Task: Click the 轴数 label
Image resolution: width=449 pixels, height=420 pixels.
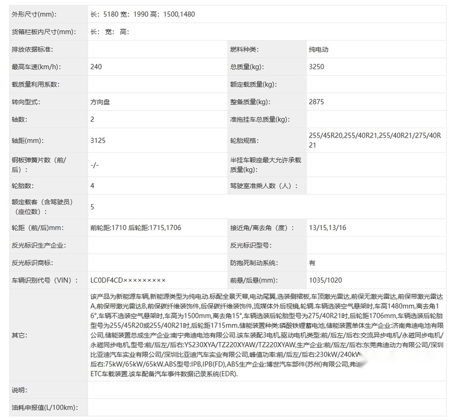Action: [19, 120]
